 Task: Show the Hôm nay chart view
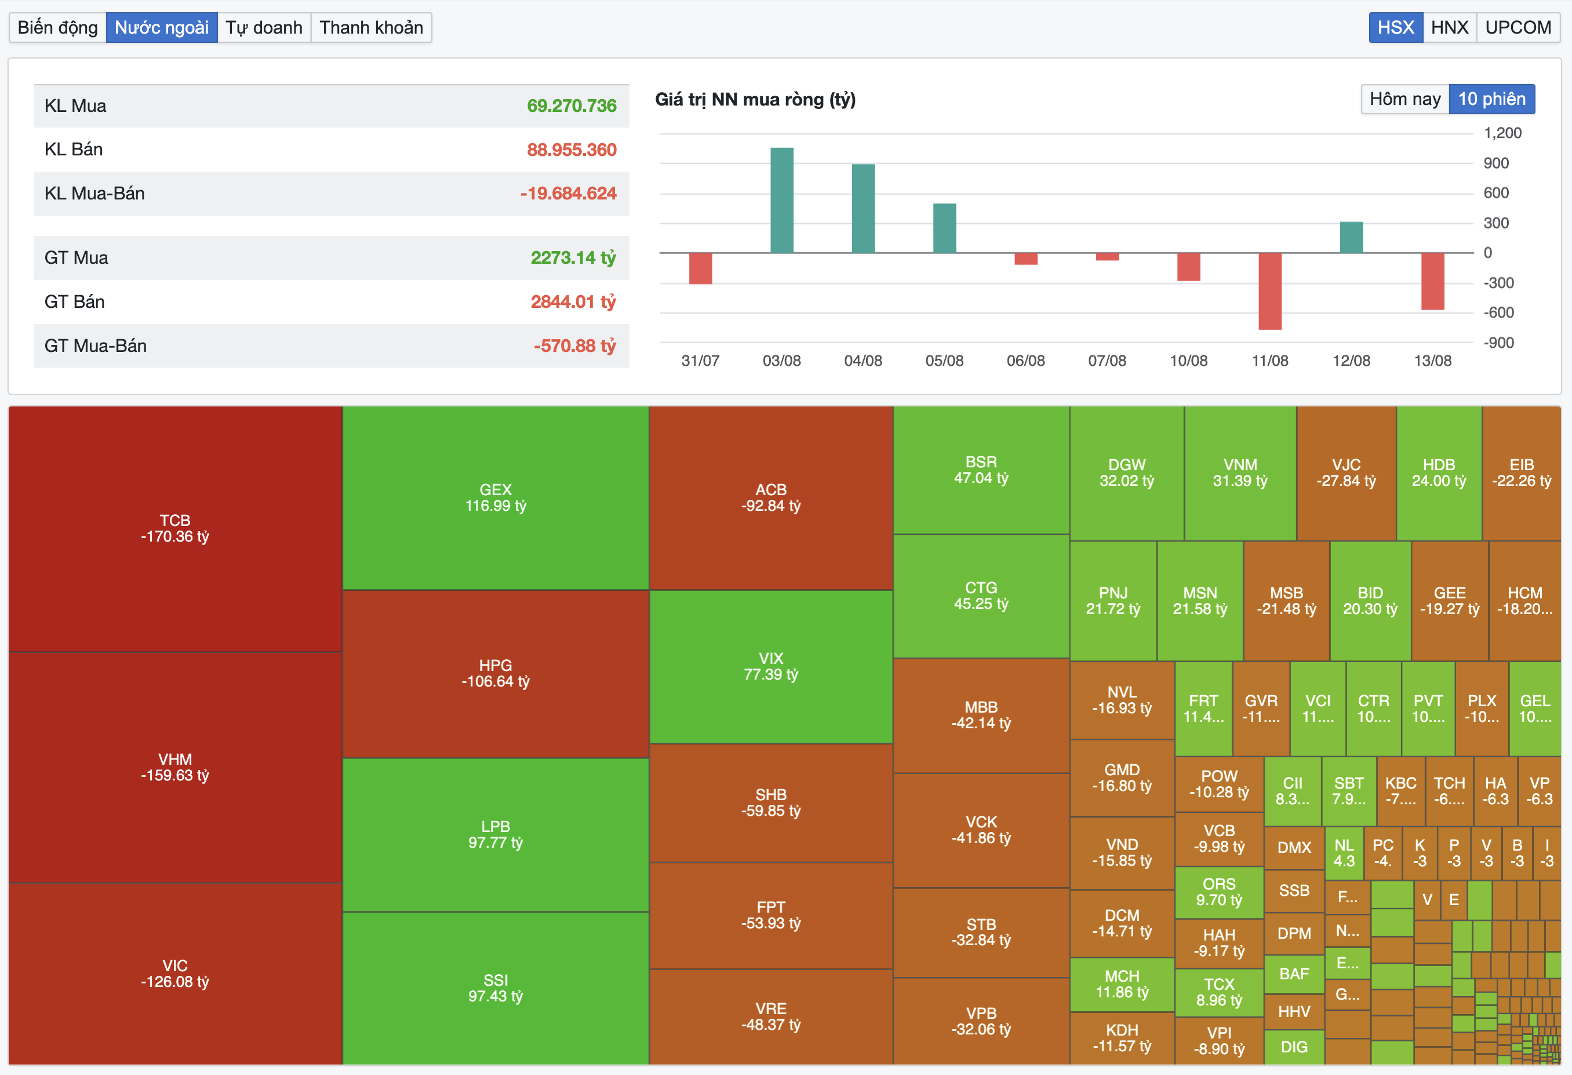[x=1405, y=100]
